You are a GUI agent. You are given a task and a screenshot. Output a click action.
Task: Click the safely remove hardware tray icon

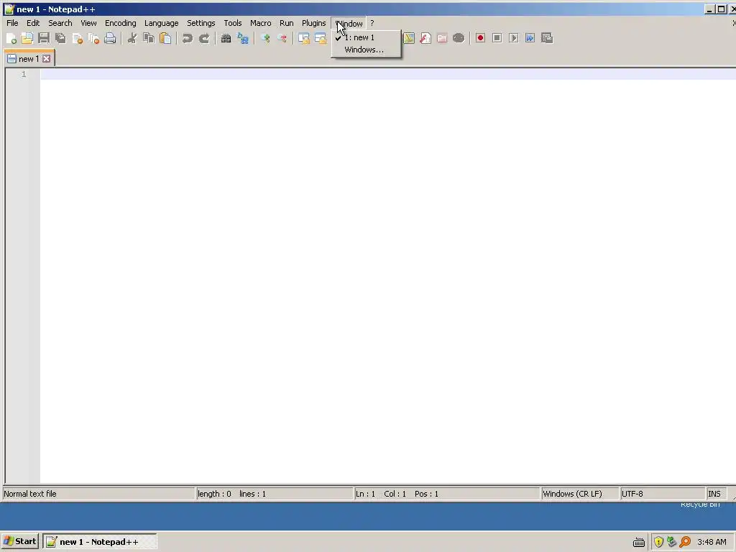point(672,542)
